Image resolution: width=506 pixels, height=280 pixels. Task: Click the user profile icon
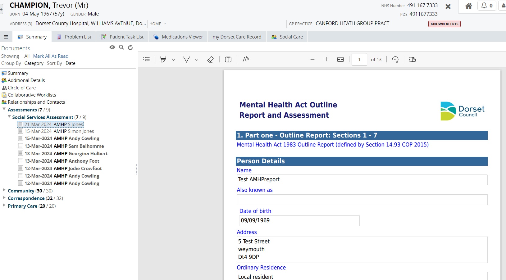click(x=503, y=6)
